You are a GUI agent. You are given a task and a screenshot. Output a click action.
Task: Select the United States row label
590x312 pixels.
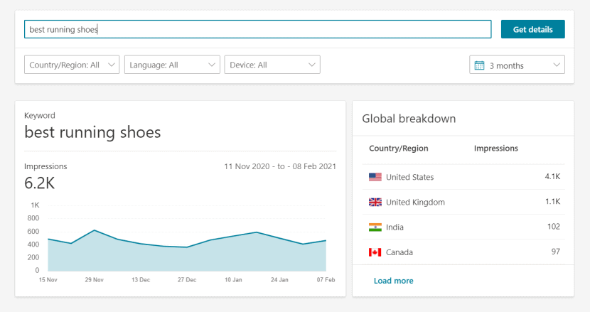point(409,177)
